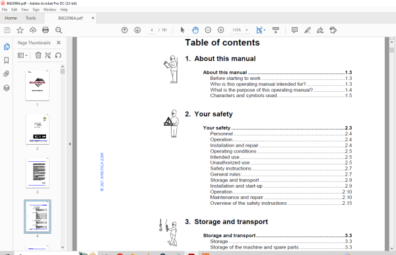Zoom in with plus icon

point(220,30)
